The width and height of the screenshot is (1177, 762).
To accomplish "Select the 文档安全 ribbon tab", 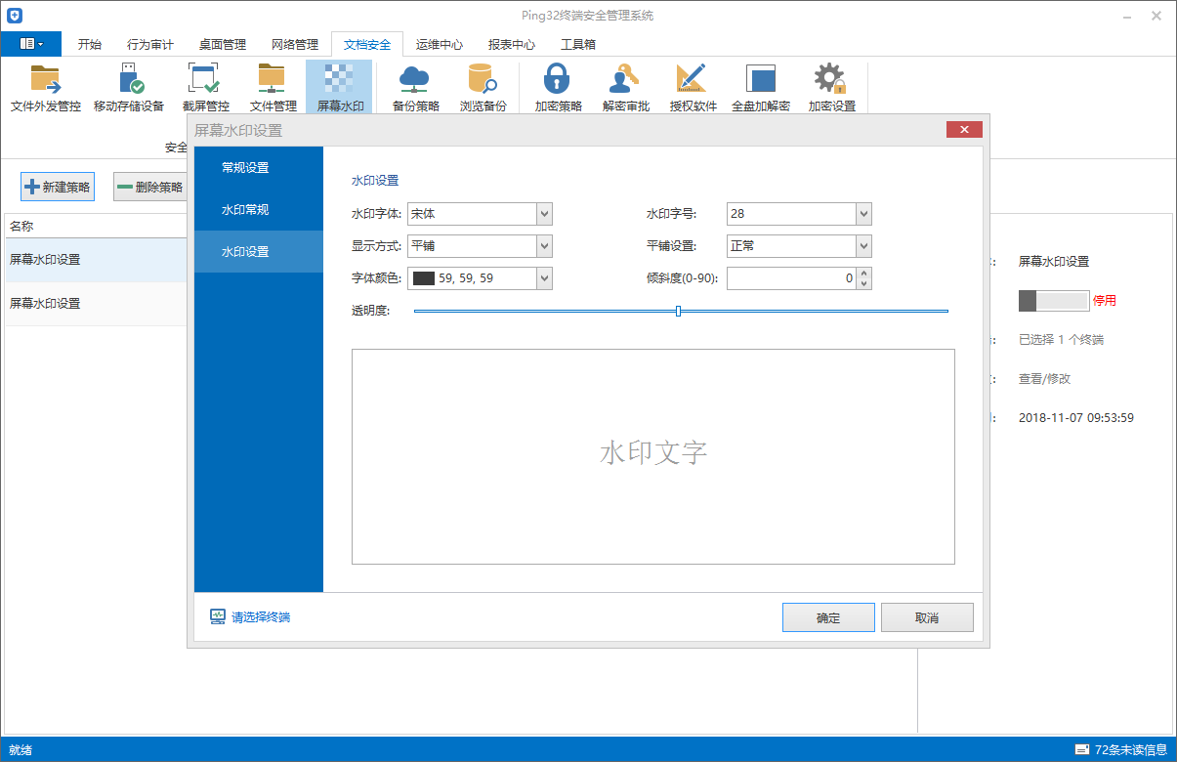I will (367, 44).
